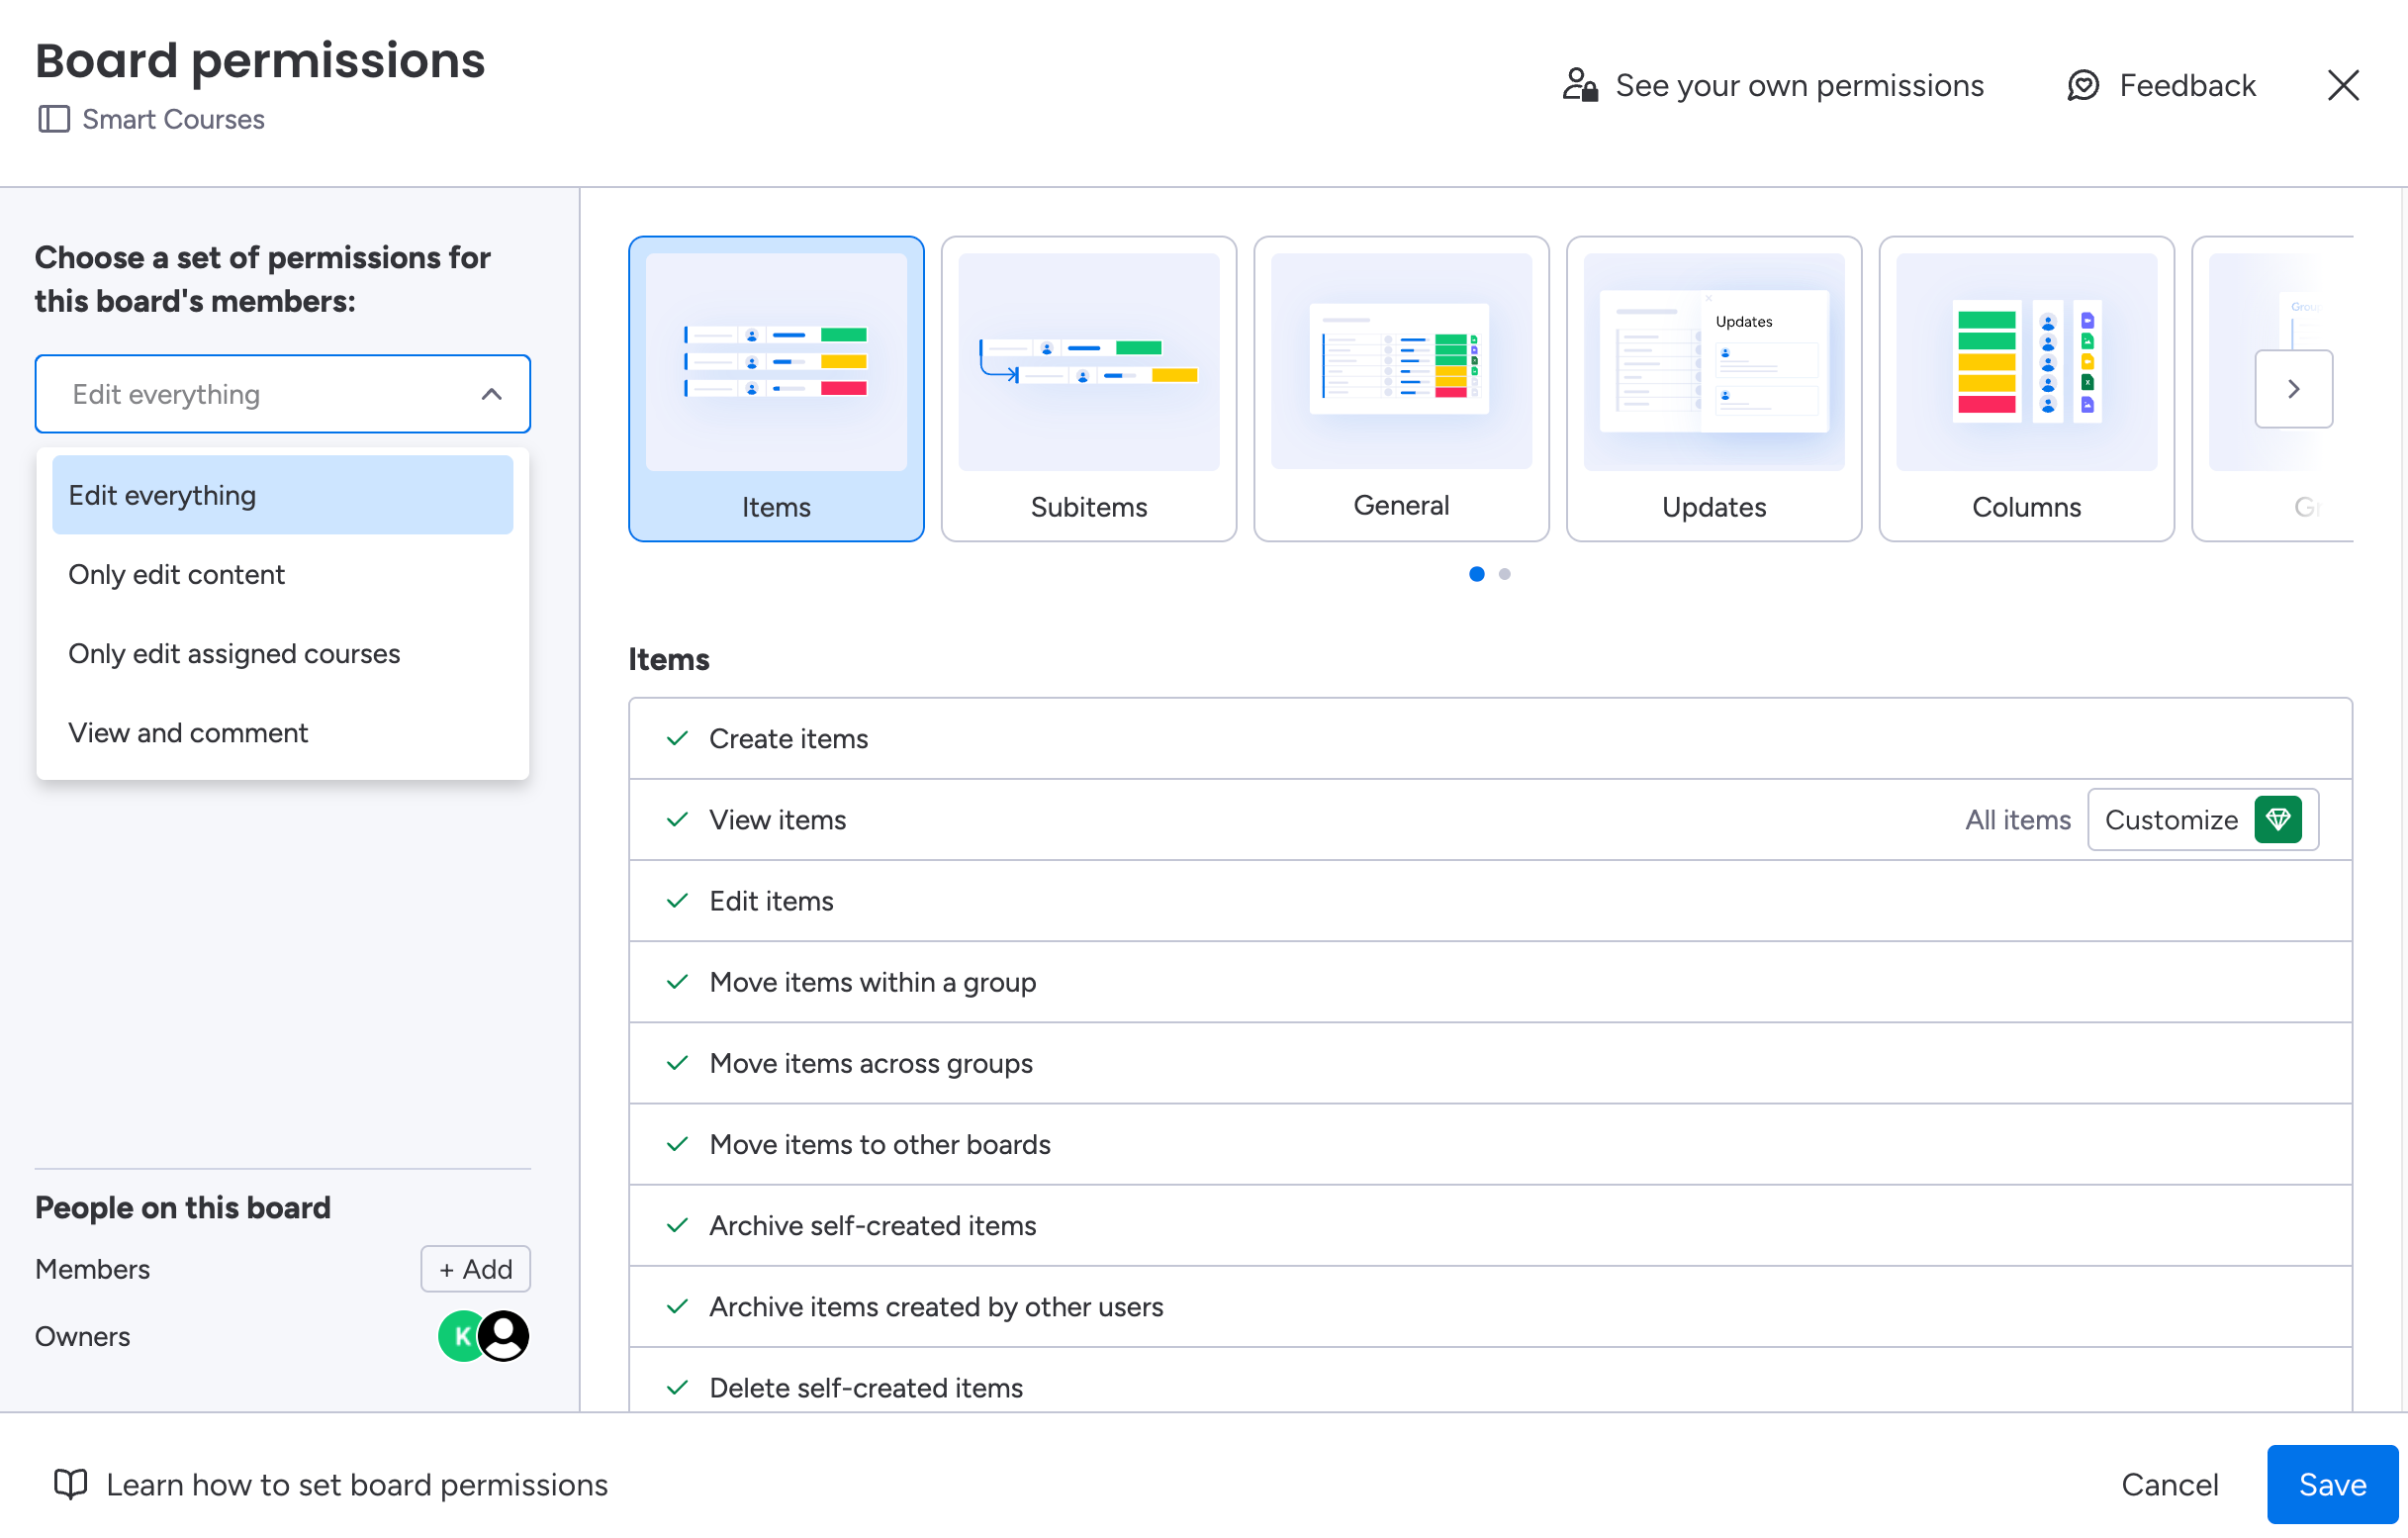2408x1538 pixels.
Task: Toggle the Create items checkmark
Action: pos(677,738)
